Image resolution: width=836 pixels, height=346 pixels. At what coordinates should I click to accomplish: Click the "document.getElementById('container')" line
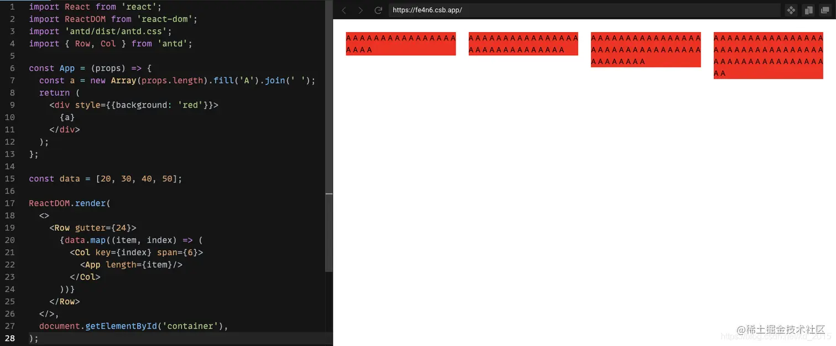134,326
